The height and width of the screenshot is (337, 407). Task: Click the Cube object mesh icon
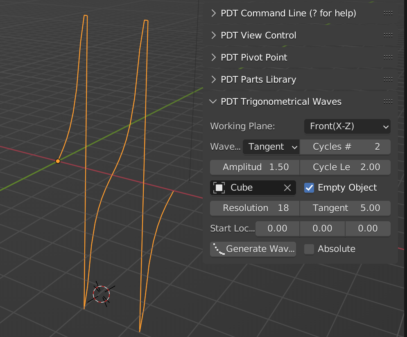point(219,188)
